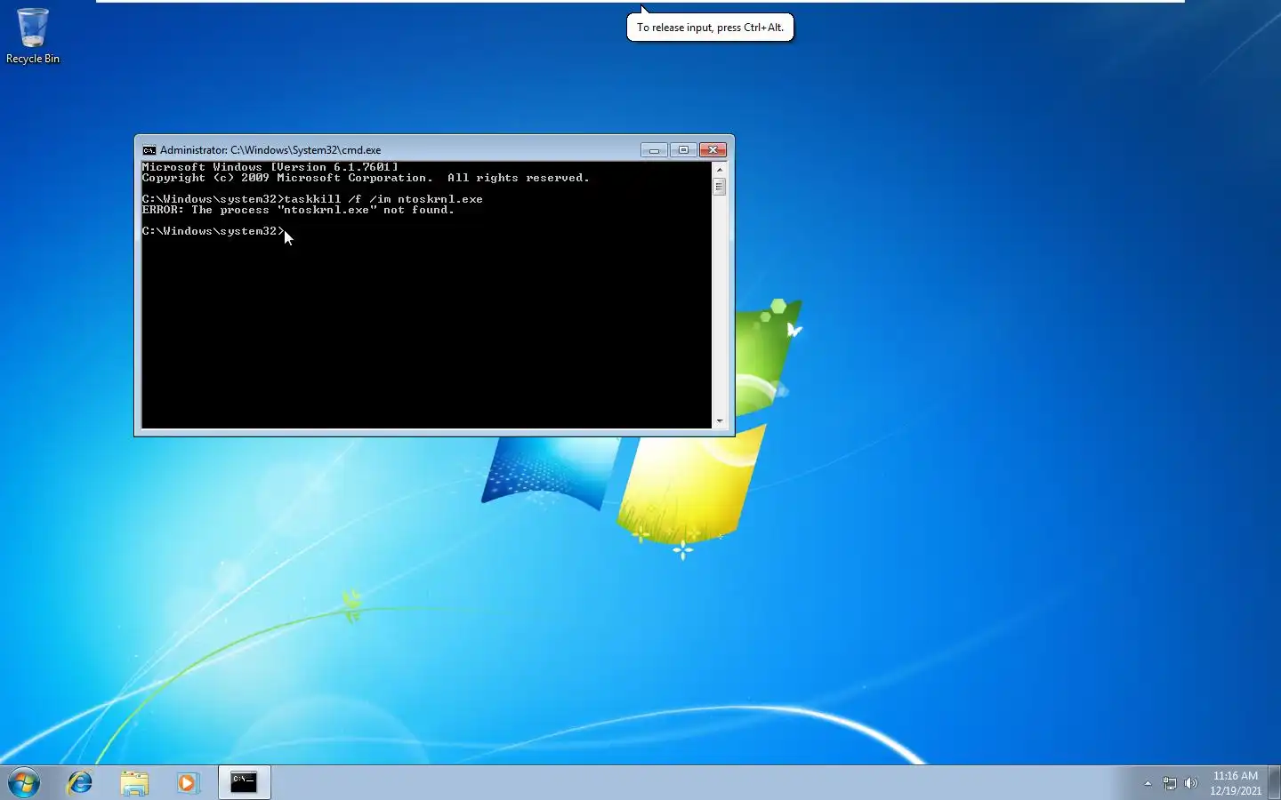The image size is (1281, 800).
Task: Open the Start menu orb
Action: [x=24, y=783]
